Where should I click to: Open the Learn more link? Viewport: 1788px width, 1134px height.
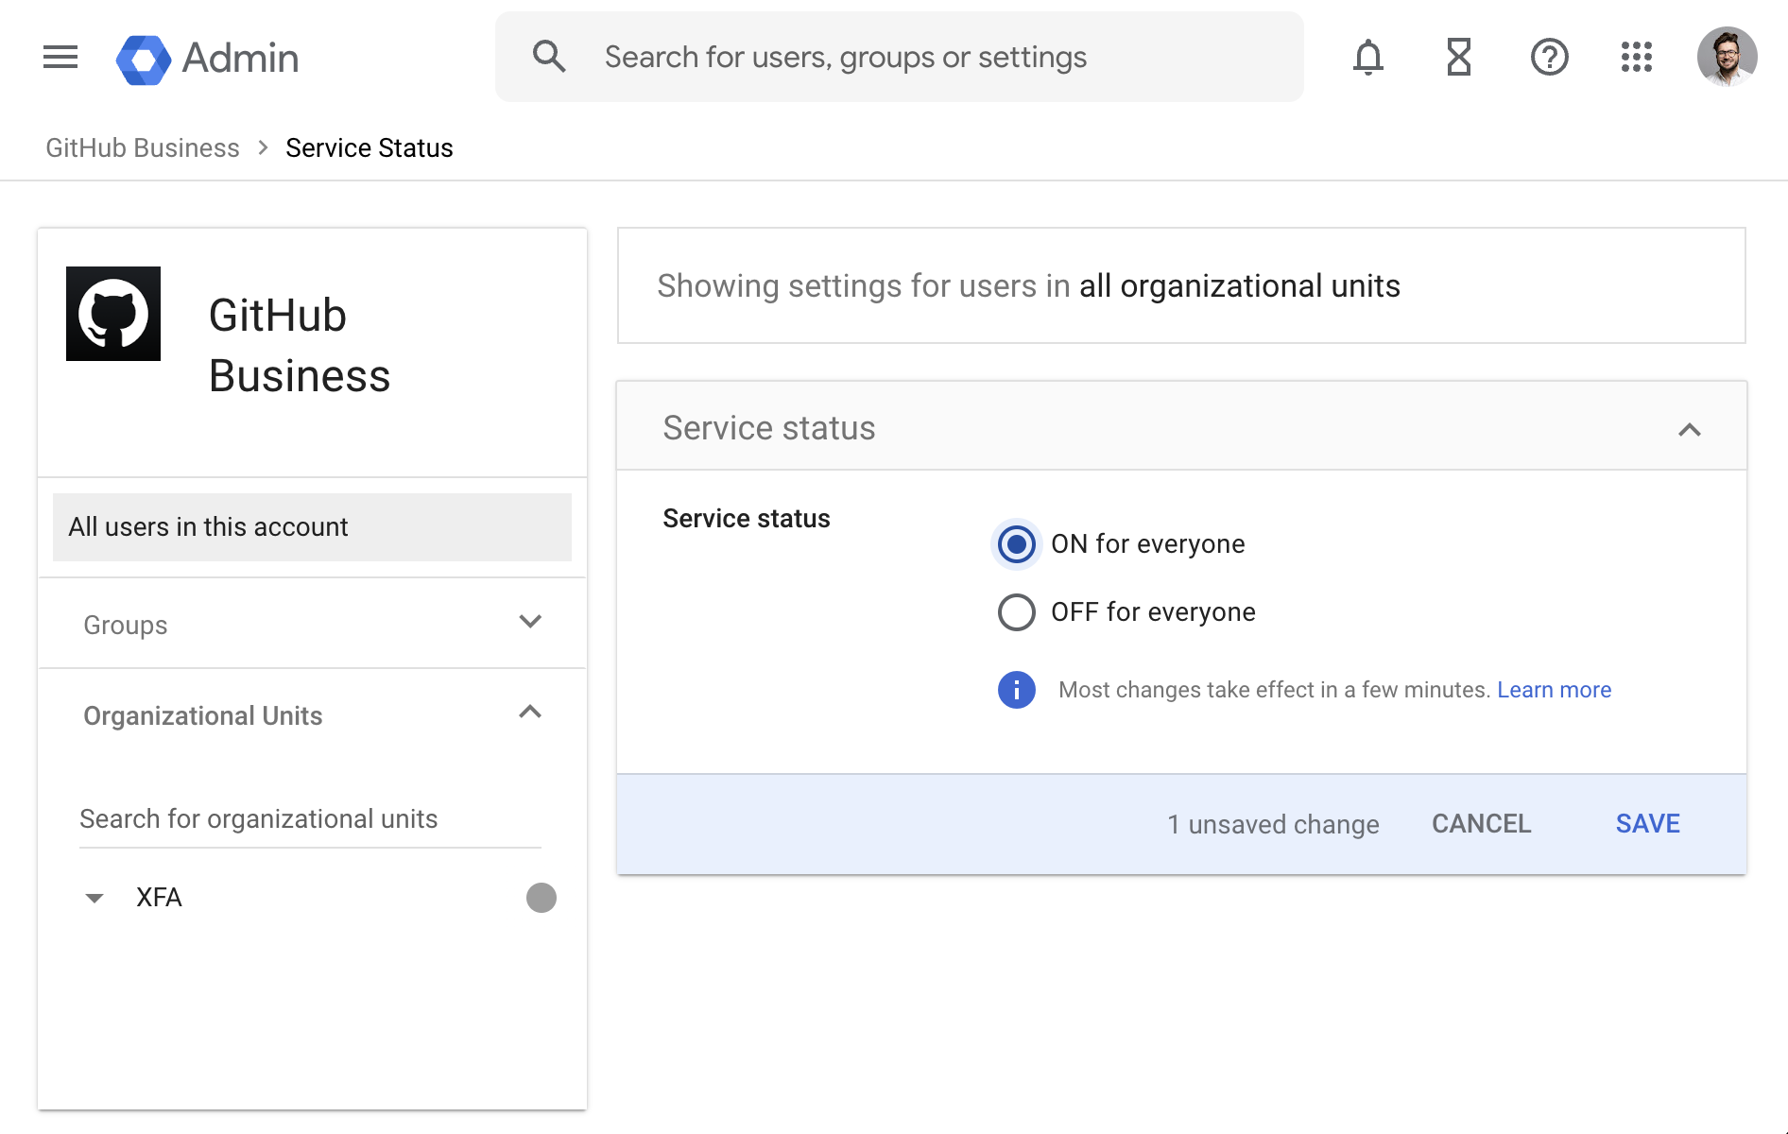(1555, 690)
